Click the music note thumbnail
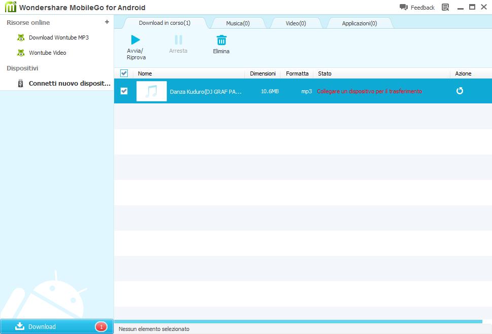Viewport: 492px width, 334px height. (x=152, y=91)
